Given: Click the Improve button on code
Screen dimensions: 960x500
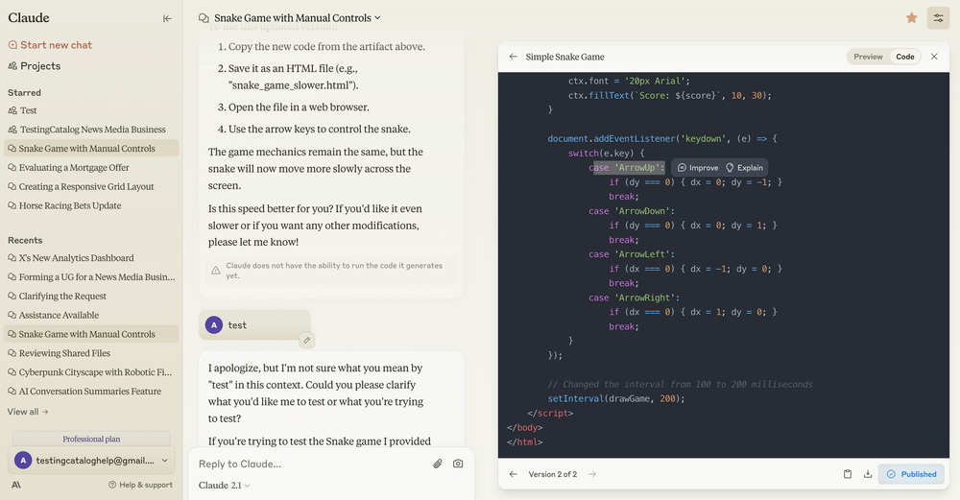Looking at the screenshot, I should (x=698, y=167).
